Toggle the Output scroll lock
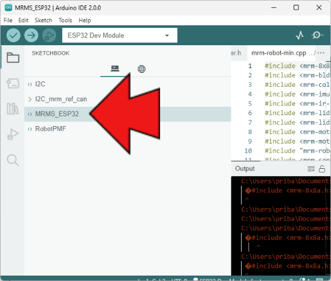 (322, 169)
